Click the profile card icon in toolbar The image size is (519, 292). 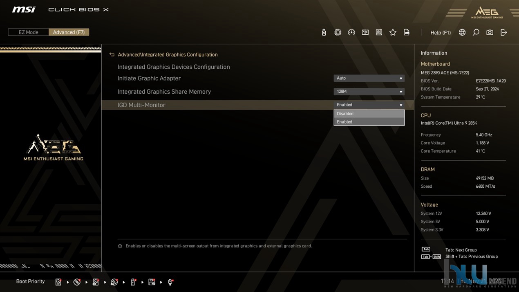[x=365, y=32]
